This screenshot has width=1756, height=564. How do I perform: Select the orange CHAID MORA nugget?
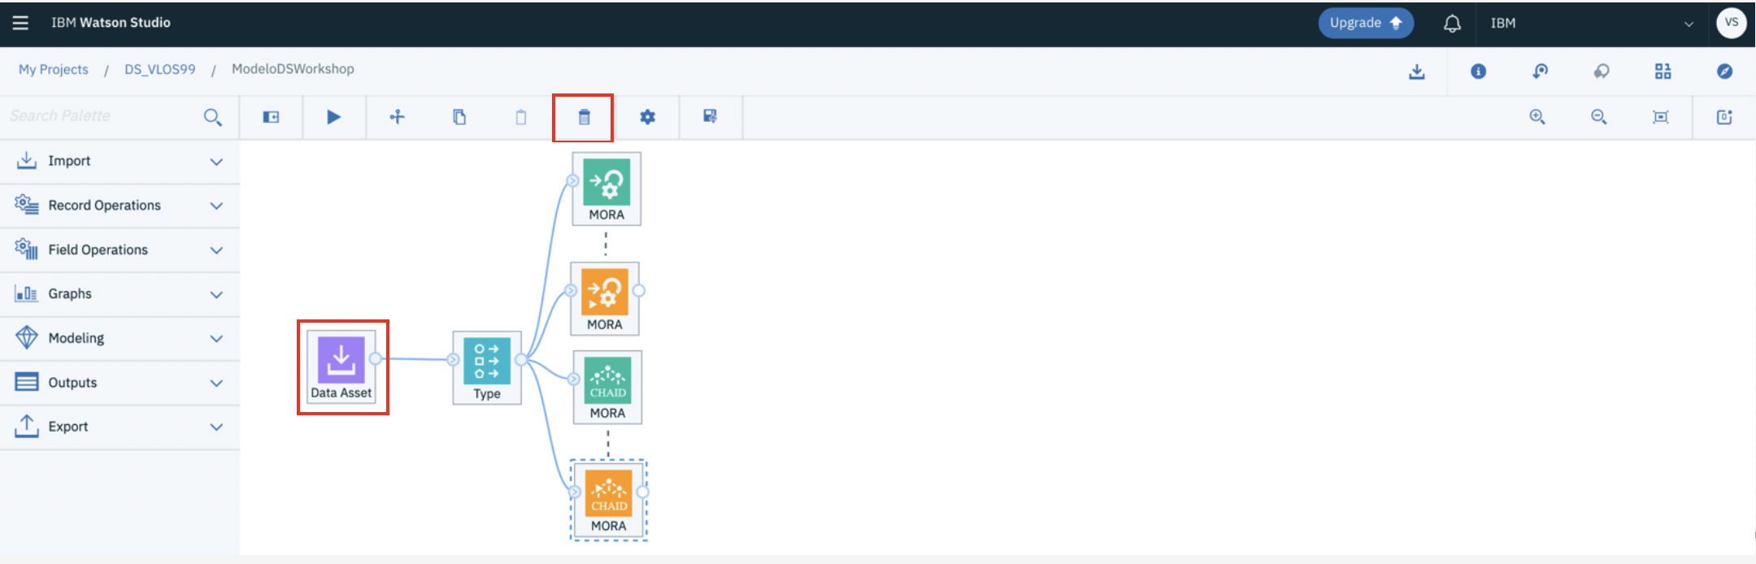[x=609, y=500]
